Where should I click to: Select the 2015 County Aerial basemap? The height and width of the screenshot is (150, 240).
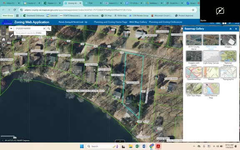[194, 42]
